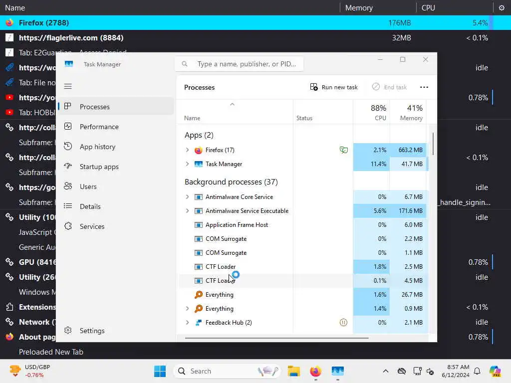Click the taskbar Search box

click(227, 371)
